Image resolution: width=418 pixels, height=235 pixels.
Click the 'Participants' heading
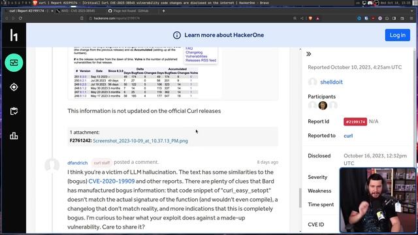pos(321,97)
